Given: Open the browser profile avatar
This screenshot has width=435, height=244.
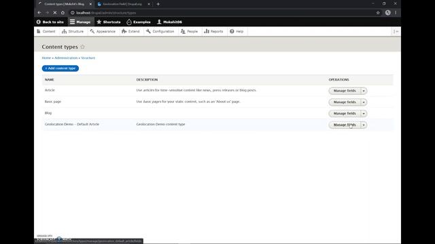Looking at the screenshot, I should click(x=388, y=13).
